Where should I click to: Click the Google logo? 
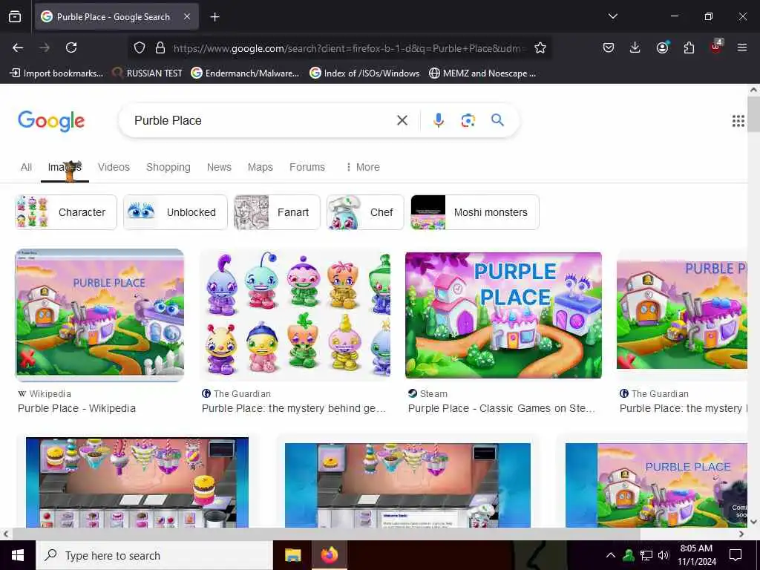coord(51,121)
